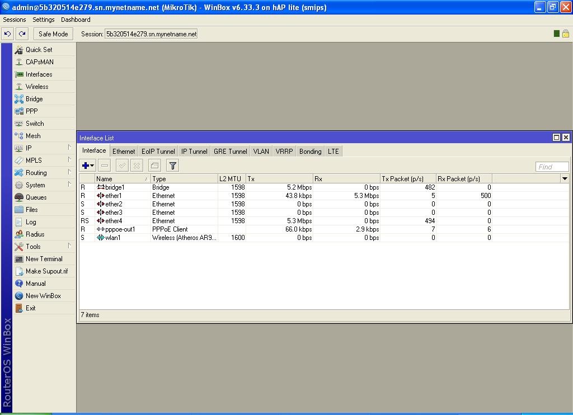Click the comment icon in Interface List toolbar
The width and height of the screenshot is (573, 415).
(154, 166)
